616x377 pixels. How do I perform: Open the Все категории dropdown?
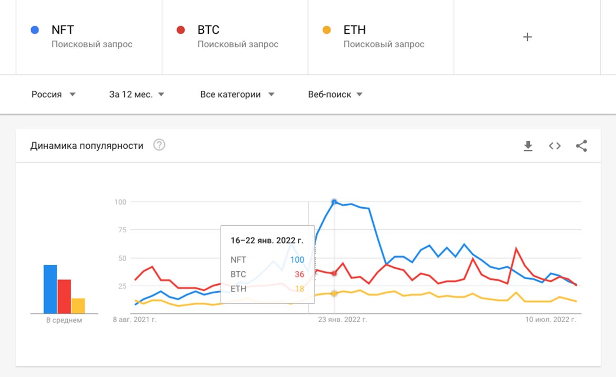237,94
